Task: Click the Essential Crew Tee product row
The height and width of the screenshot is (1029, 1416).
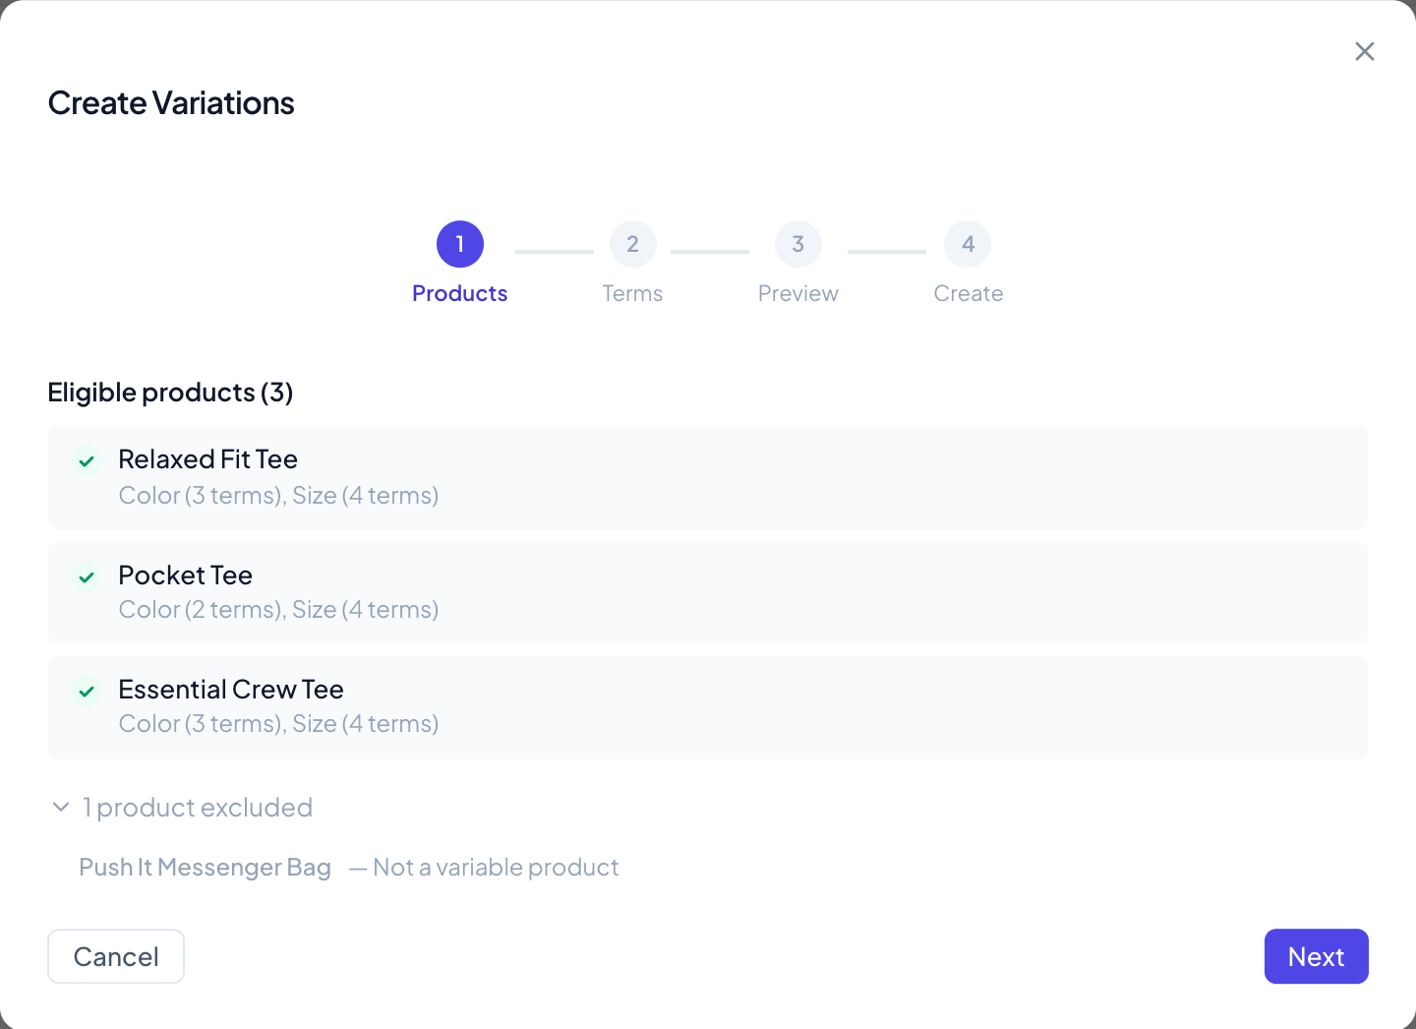Action: (x=708, y=707)
